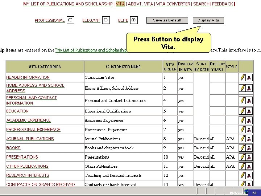This screenshot has height=196, width=261.
Task: Open the Professional Experience category link
Action: [33, 130]
